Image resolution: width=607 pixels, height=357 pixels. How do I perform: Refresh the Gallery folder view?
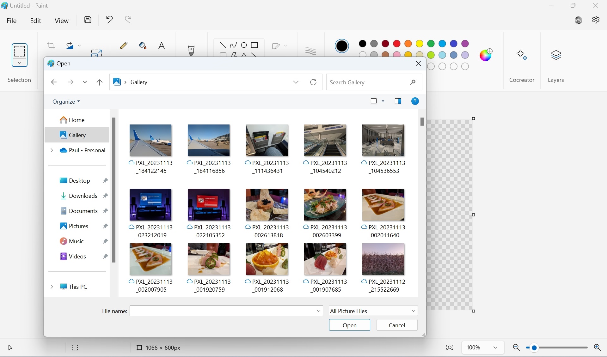313,82
